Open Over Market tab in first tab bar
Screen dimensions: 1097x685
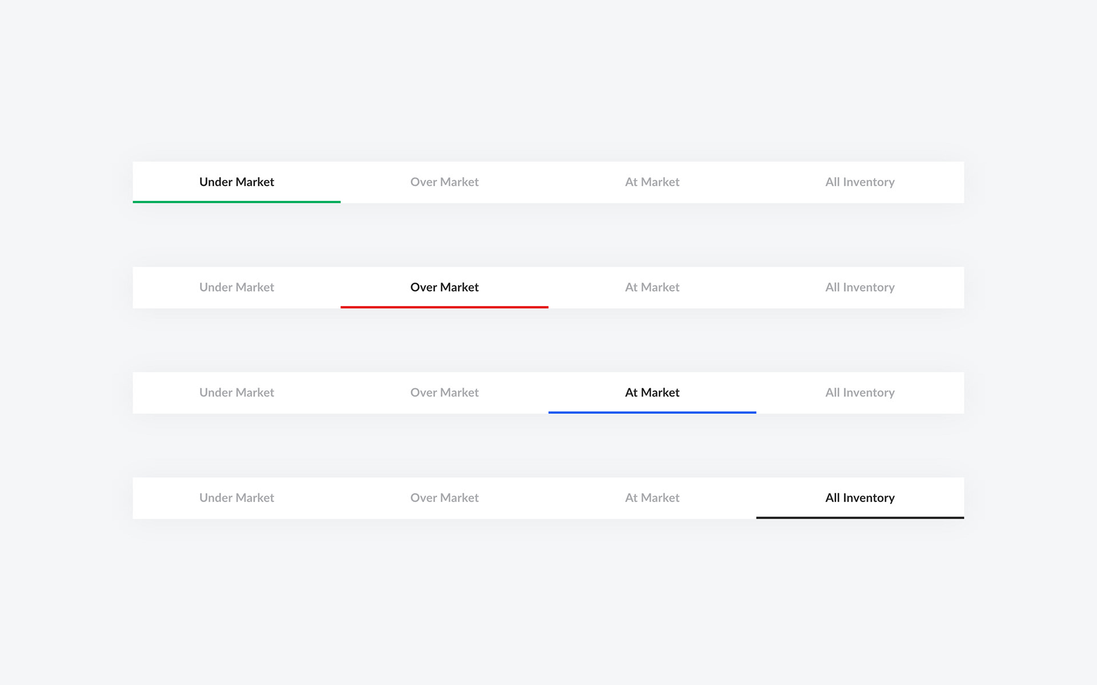[x=445, y=182]
